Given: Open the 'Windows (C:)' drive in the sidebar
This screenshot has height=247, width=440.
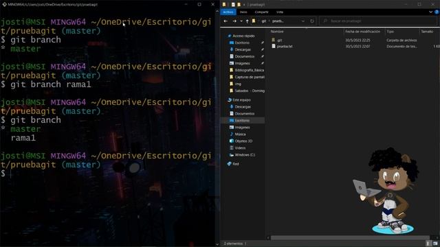Looking at the screenshot, I should point(245,155).
